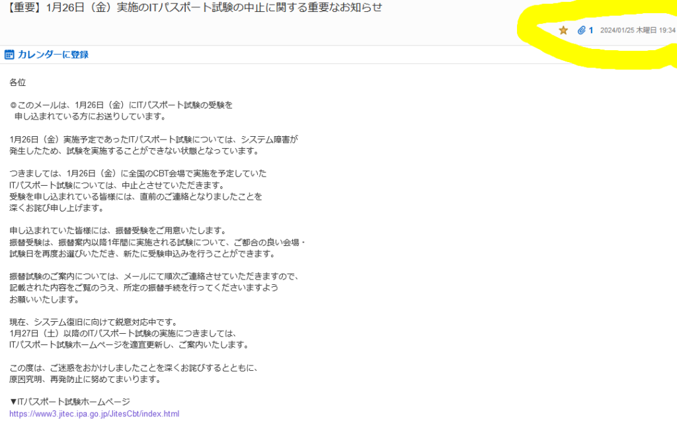Screen dimensions: 677x421
Task: Click the calendar icon beside カレンダーに登録
Action: pyautogui.click(x=9, y=55)
